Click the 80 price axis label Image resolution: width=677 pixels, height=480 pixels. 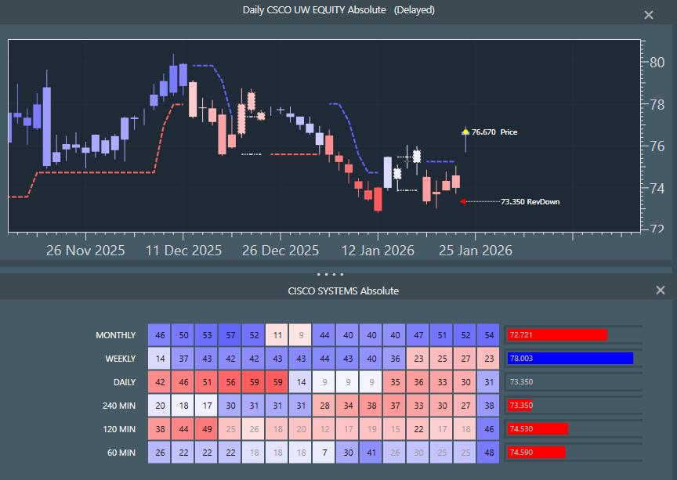657,63
